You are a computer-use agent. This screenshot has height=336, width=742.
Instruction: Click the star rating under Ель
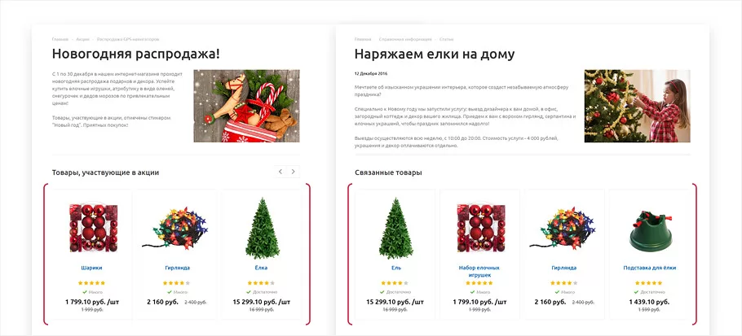tap(395, 283)
